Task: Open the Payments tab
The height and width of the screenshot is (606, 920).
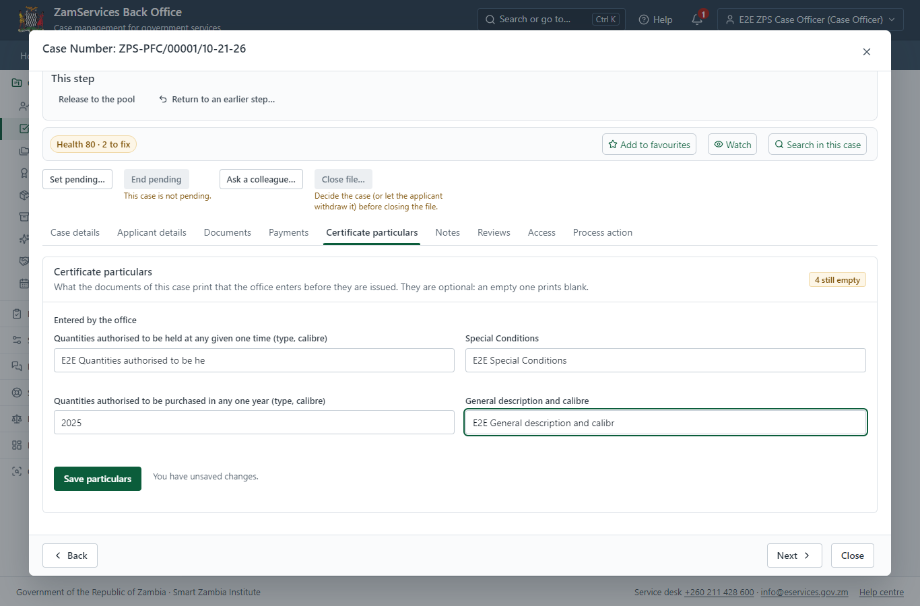Action: point(288,232)
